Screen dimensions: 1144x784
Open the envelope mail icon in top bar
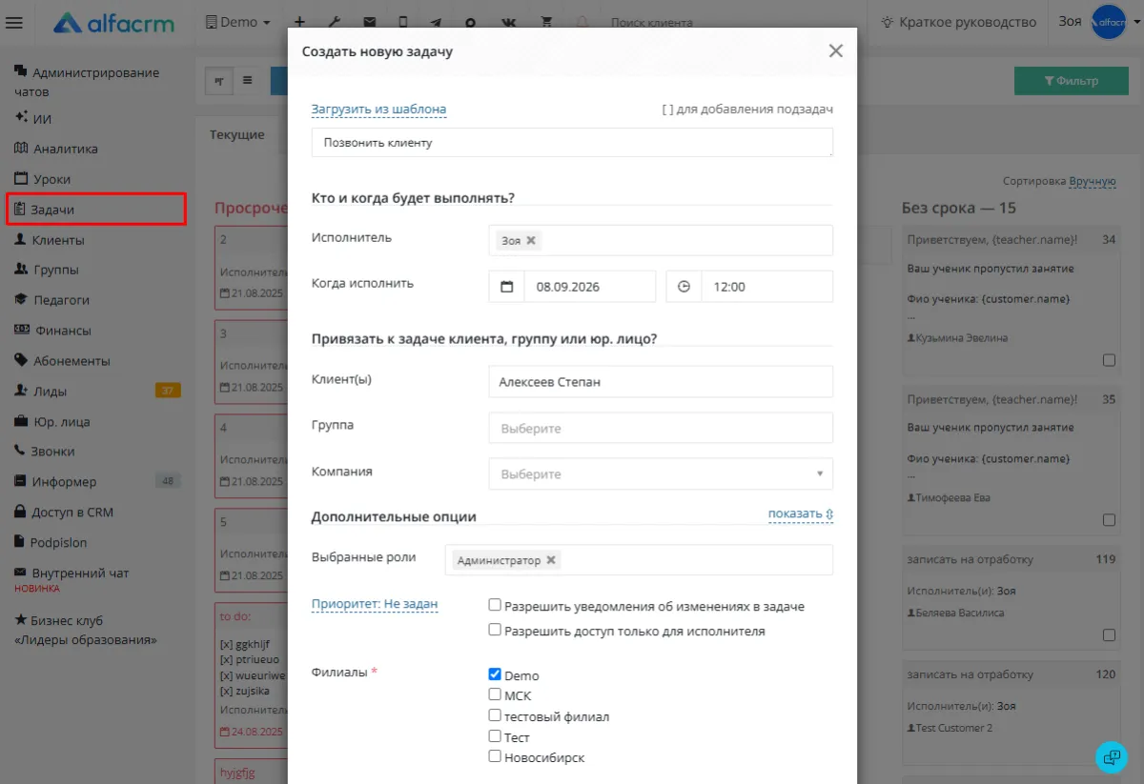[369, 22]
